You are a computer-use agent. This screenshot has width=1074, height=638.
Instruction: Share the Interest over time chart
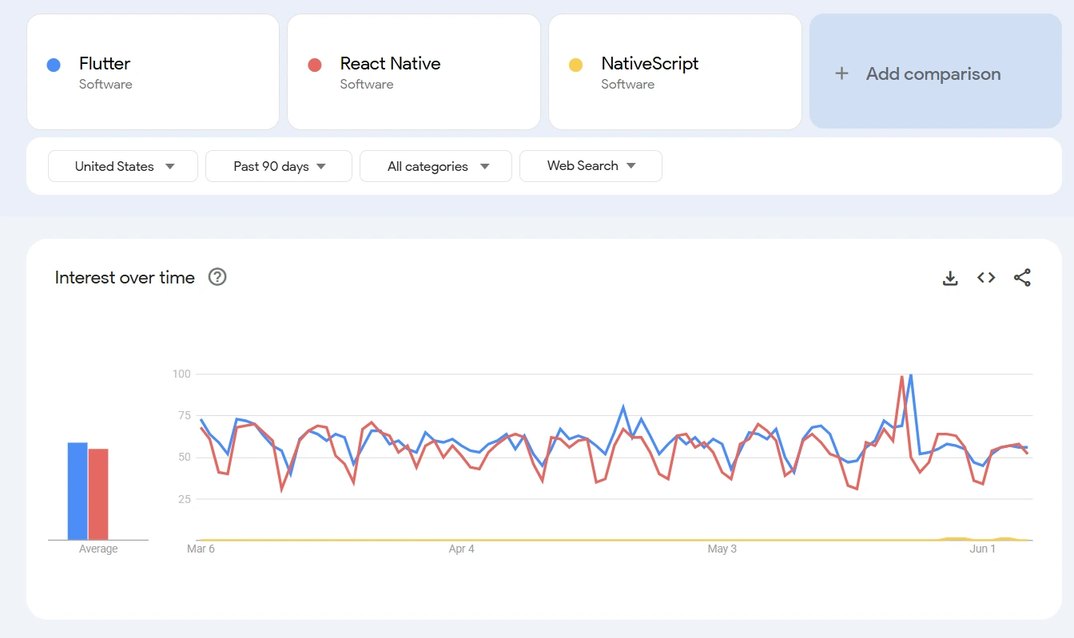click(x=1022, y=278)
